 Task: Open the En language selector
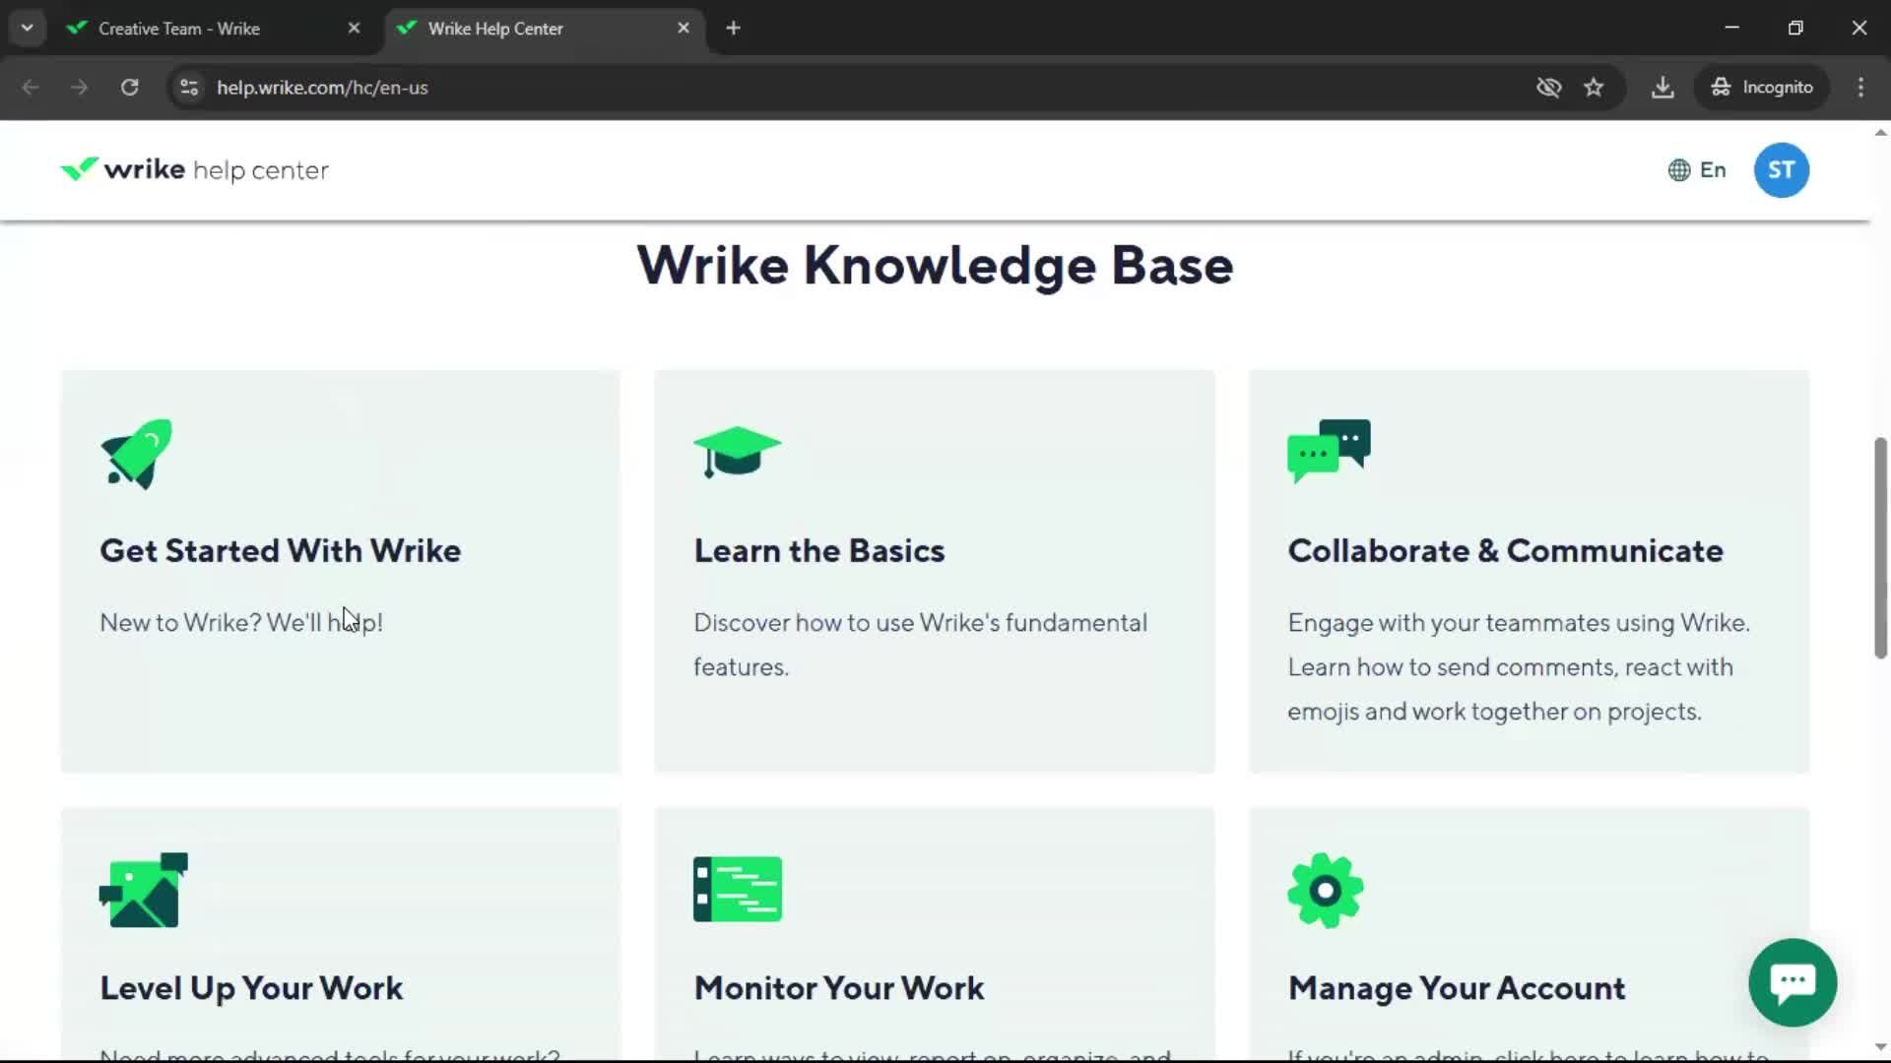(1697, 170)
